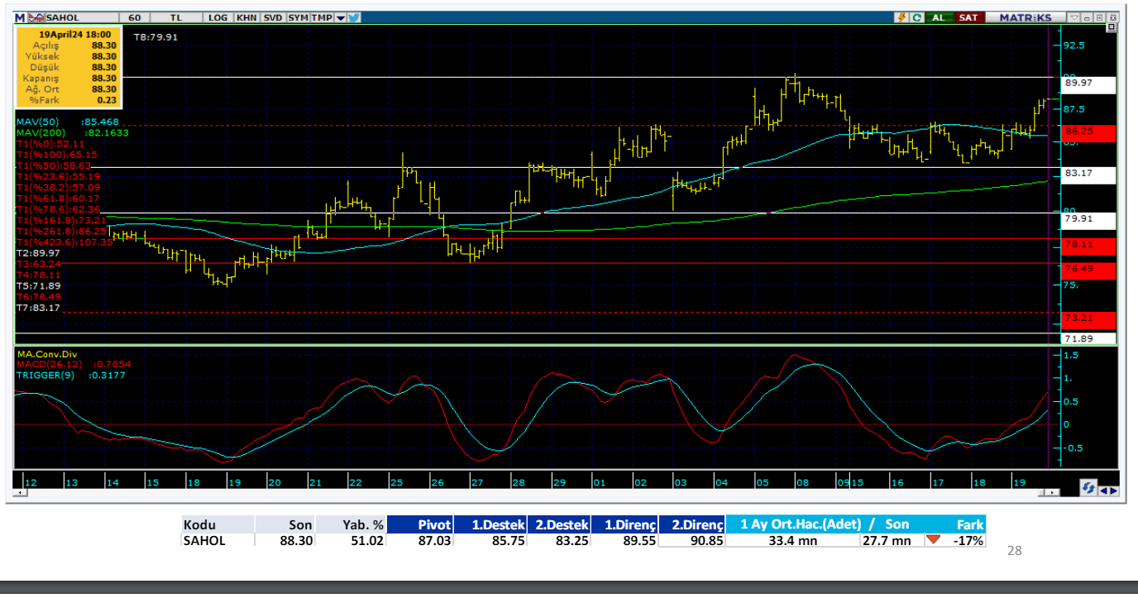Image resolution: width=1138 pixels, height=603 pixels.
Task: Click the red down-triangle in Fark column
Action: [934, 540]
